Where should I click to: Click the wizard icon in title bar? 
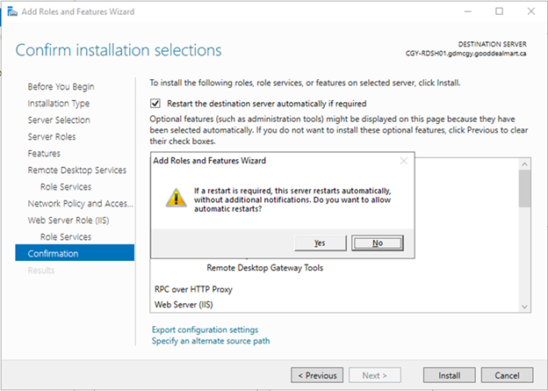7,11
